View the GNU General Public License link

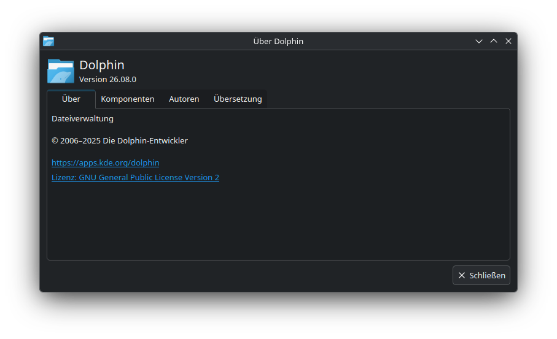[135, 177]
